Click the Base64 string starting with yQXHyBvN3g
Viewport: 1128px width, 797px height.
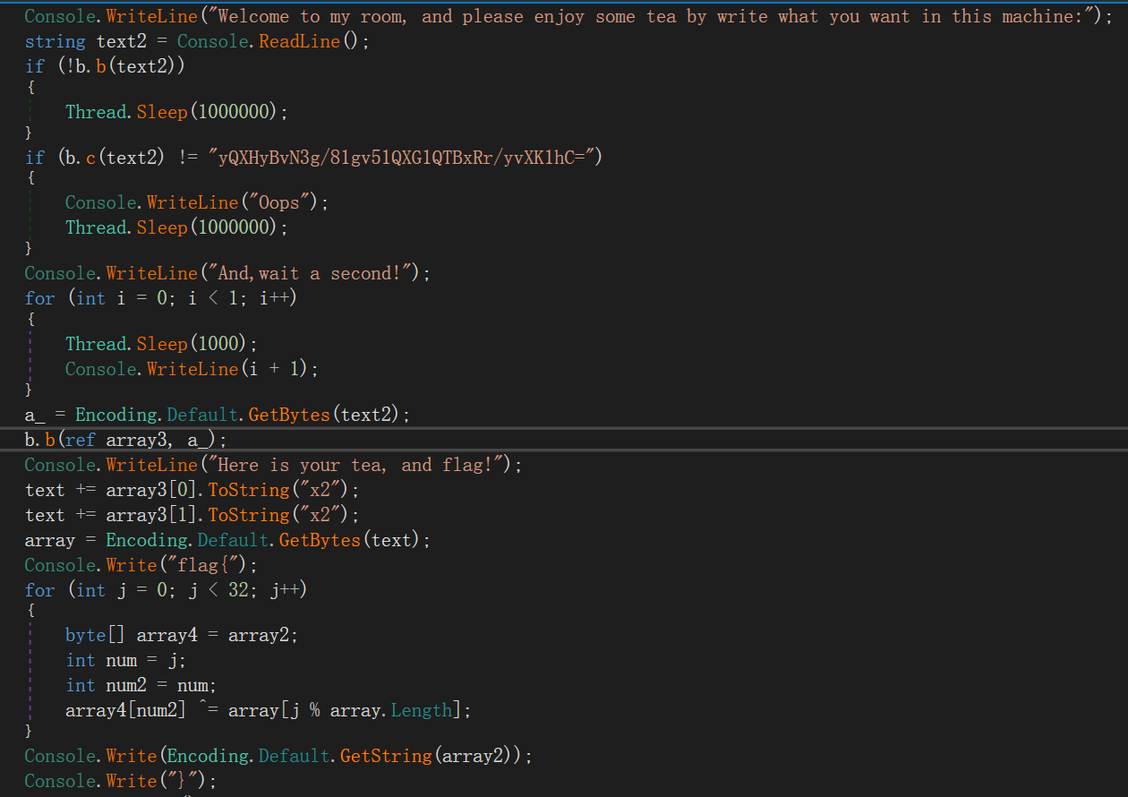tap(405, 158)
